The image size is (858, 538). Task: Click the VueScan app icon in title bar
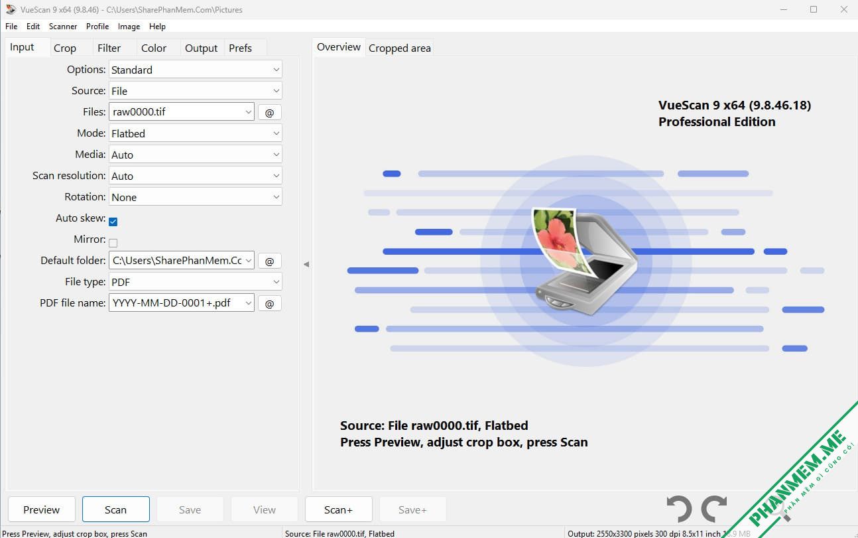tap(11, 9)
